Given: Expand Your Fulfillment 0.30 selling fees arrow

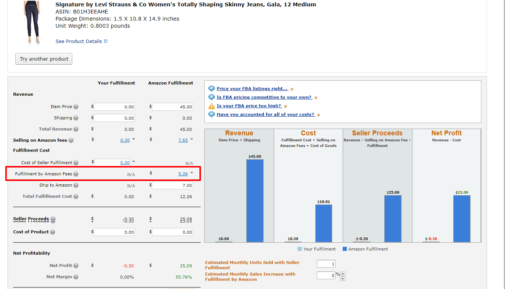Looking at the screenshot, I should [133, 139].
